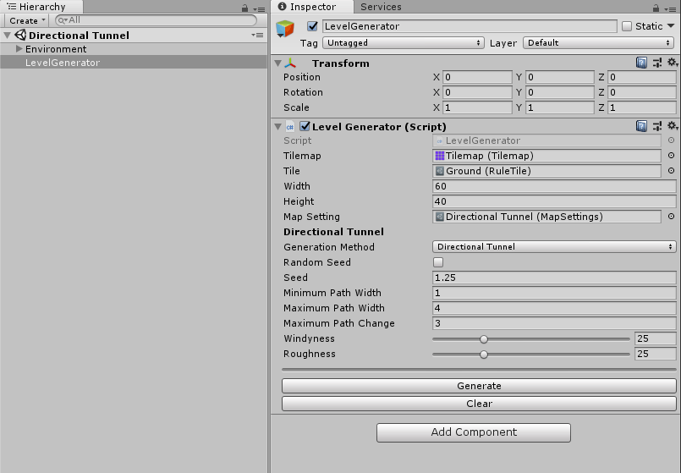Collapse the Directional Tunnel scene

pos(7,36)
